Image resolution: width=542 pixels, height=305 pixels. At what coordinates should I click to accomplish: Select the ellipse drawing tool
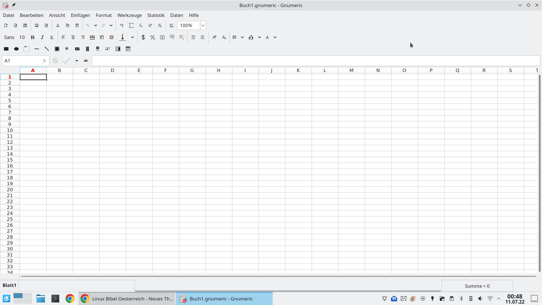[x=16, y=49]
